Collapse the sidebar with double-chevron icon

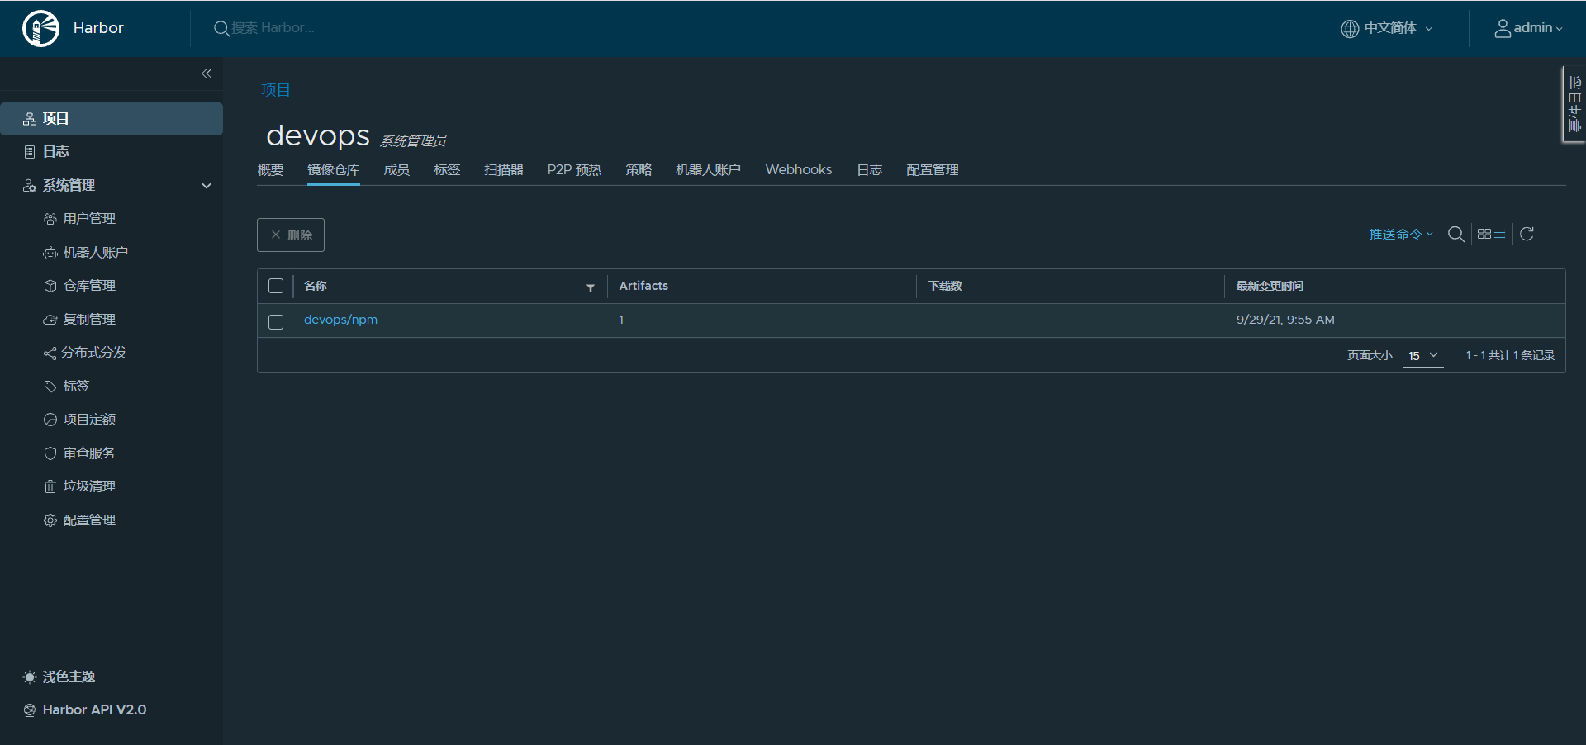coord(207,74)
